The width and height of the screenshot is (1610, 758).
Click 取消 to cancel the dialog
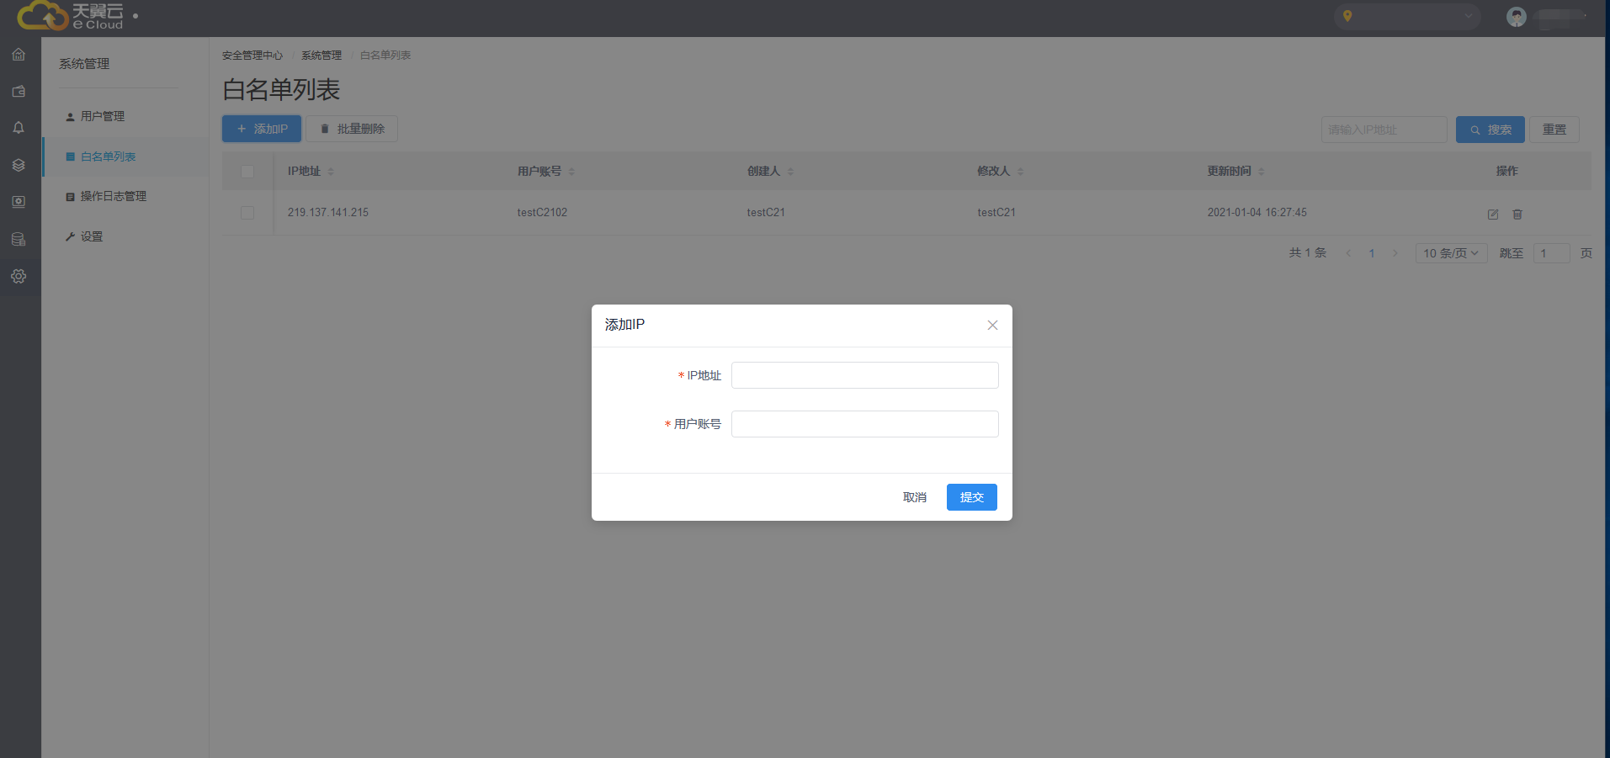914,497
